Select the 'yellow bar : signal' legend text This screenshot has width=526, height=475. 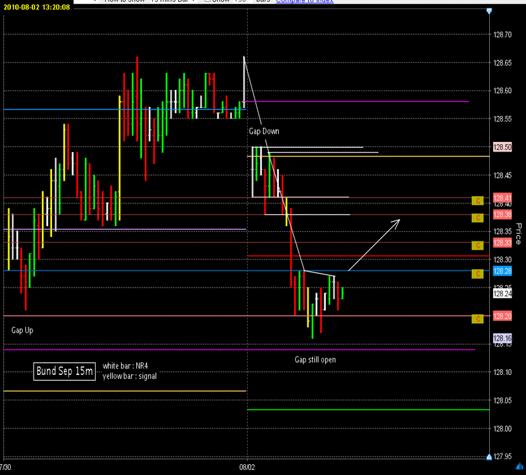coord(129,376)
